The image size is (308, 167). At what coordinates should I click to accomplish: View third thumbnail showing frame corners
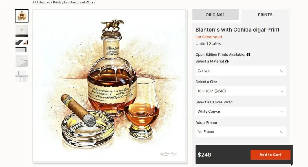22,46
